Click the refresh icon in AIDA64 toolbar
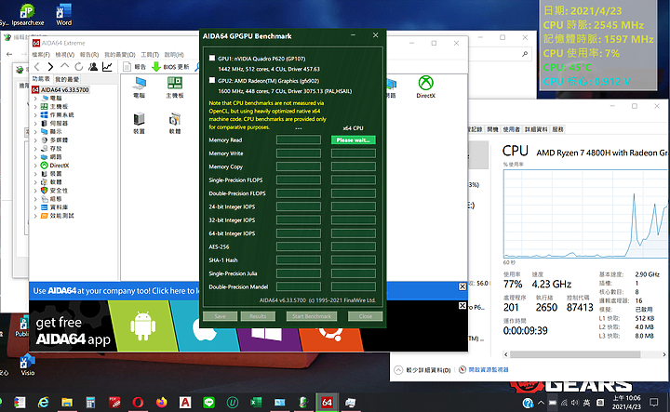 click(78, 67)
